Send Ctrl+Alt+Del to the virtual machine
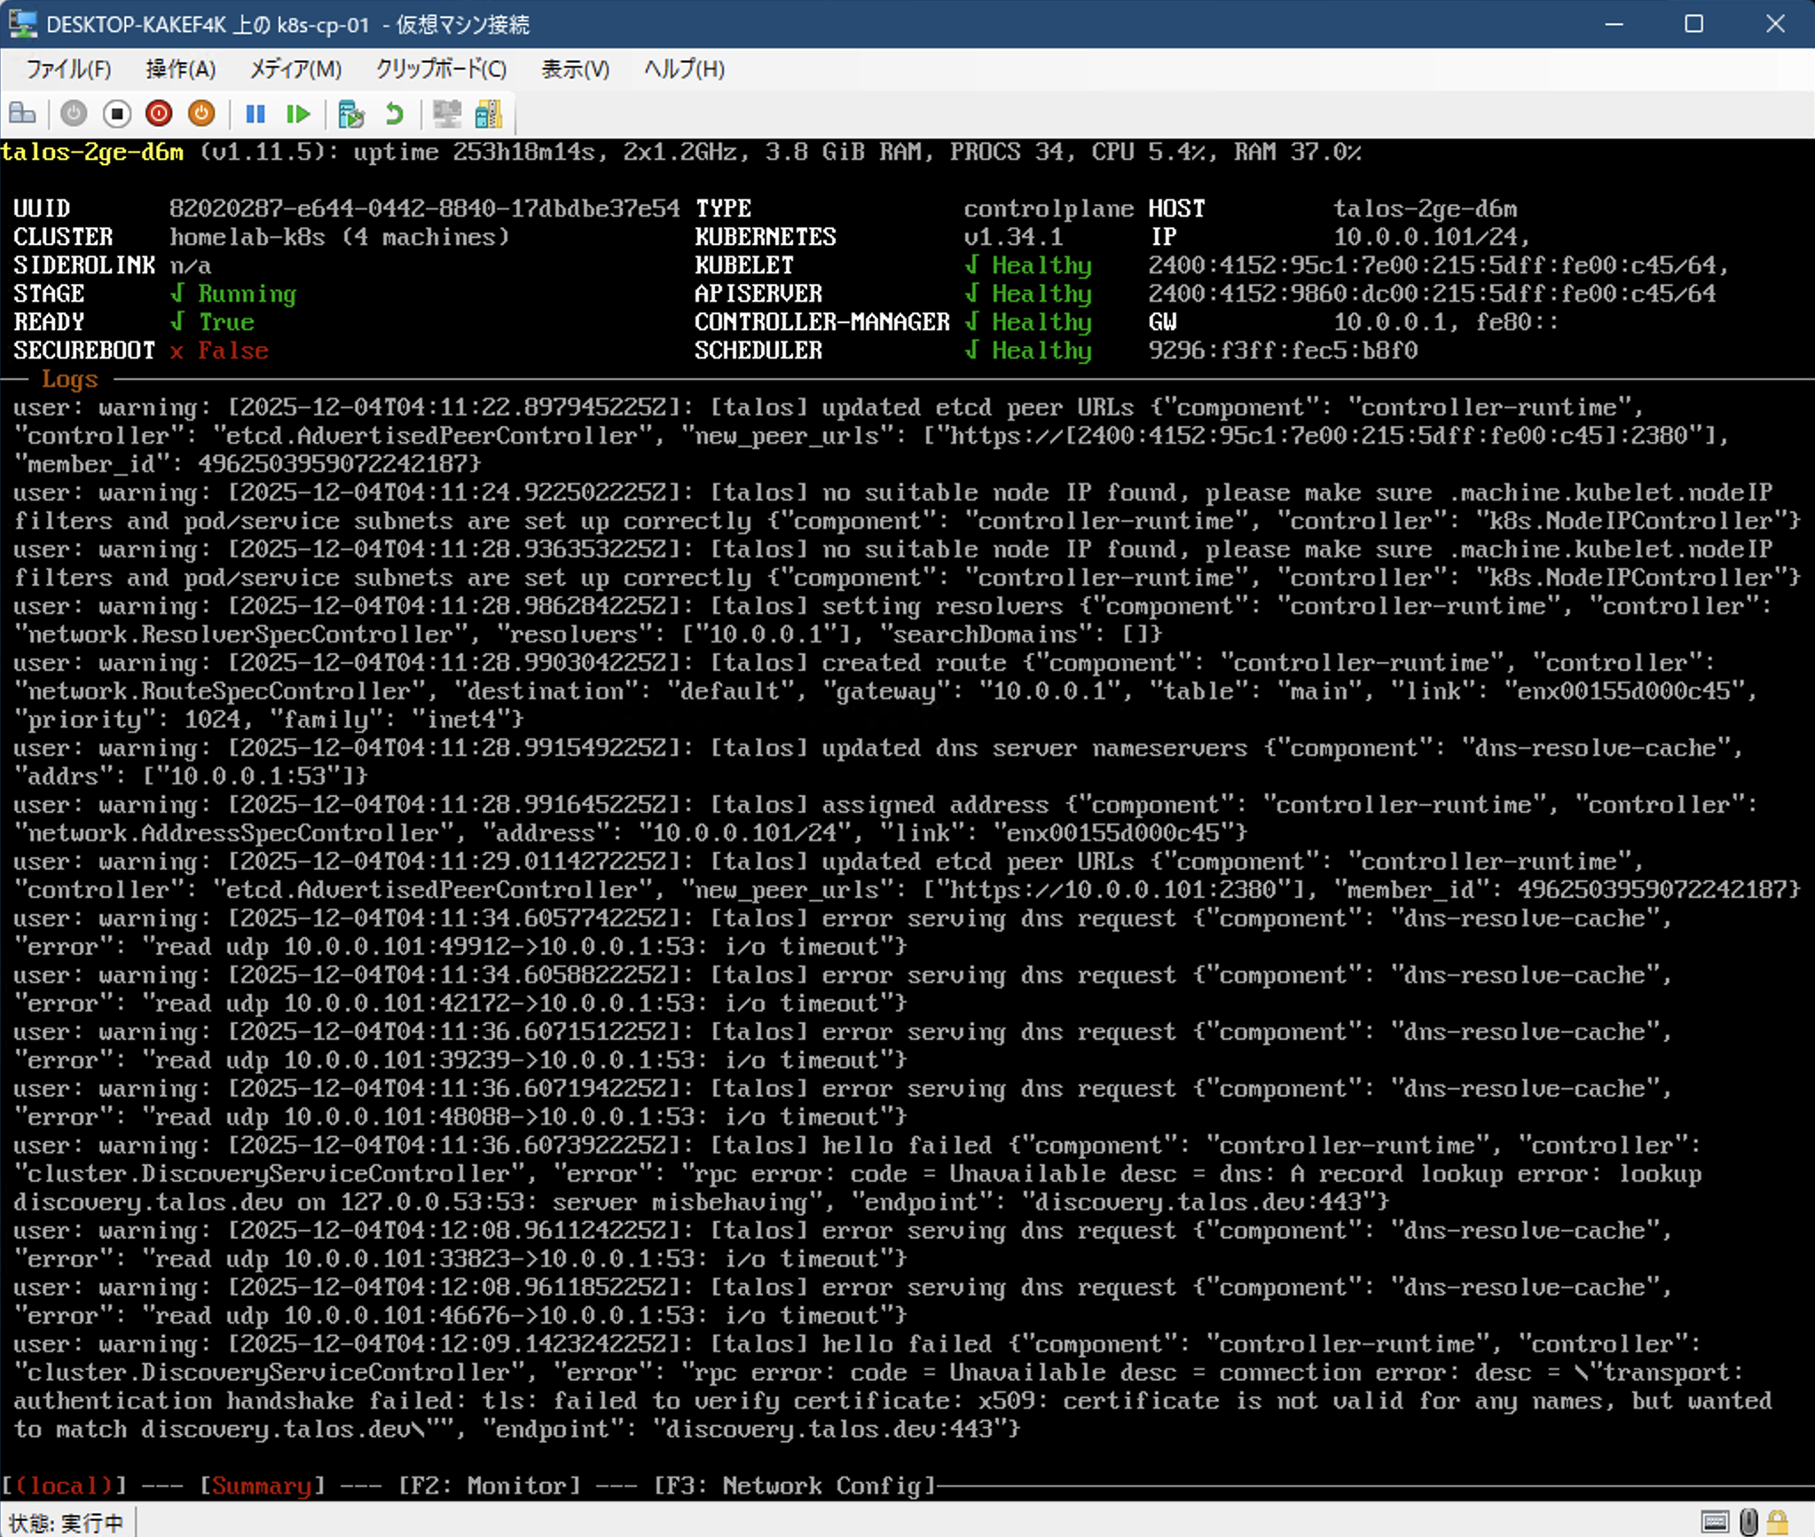The height and width of the screenshot is (1537, 1815). point(23,114)
